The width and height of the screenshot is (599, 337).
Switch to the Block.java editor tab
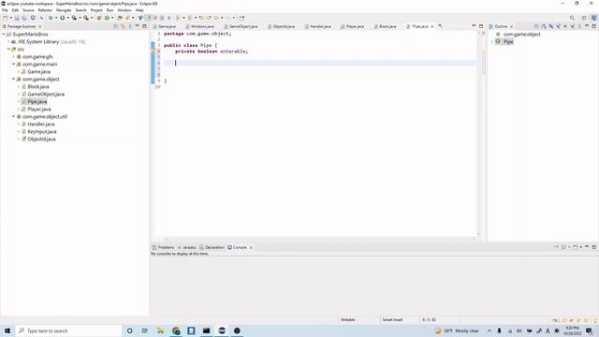pos(387,26)
